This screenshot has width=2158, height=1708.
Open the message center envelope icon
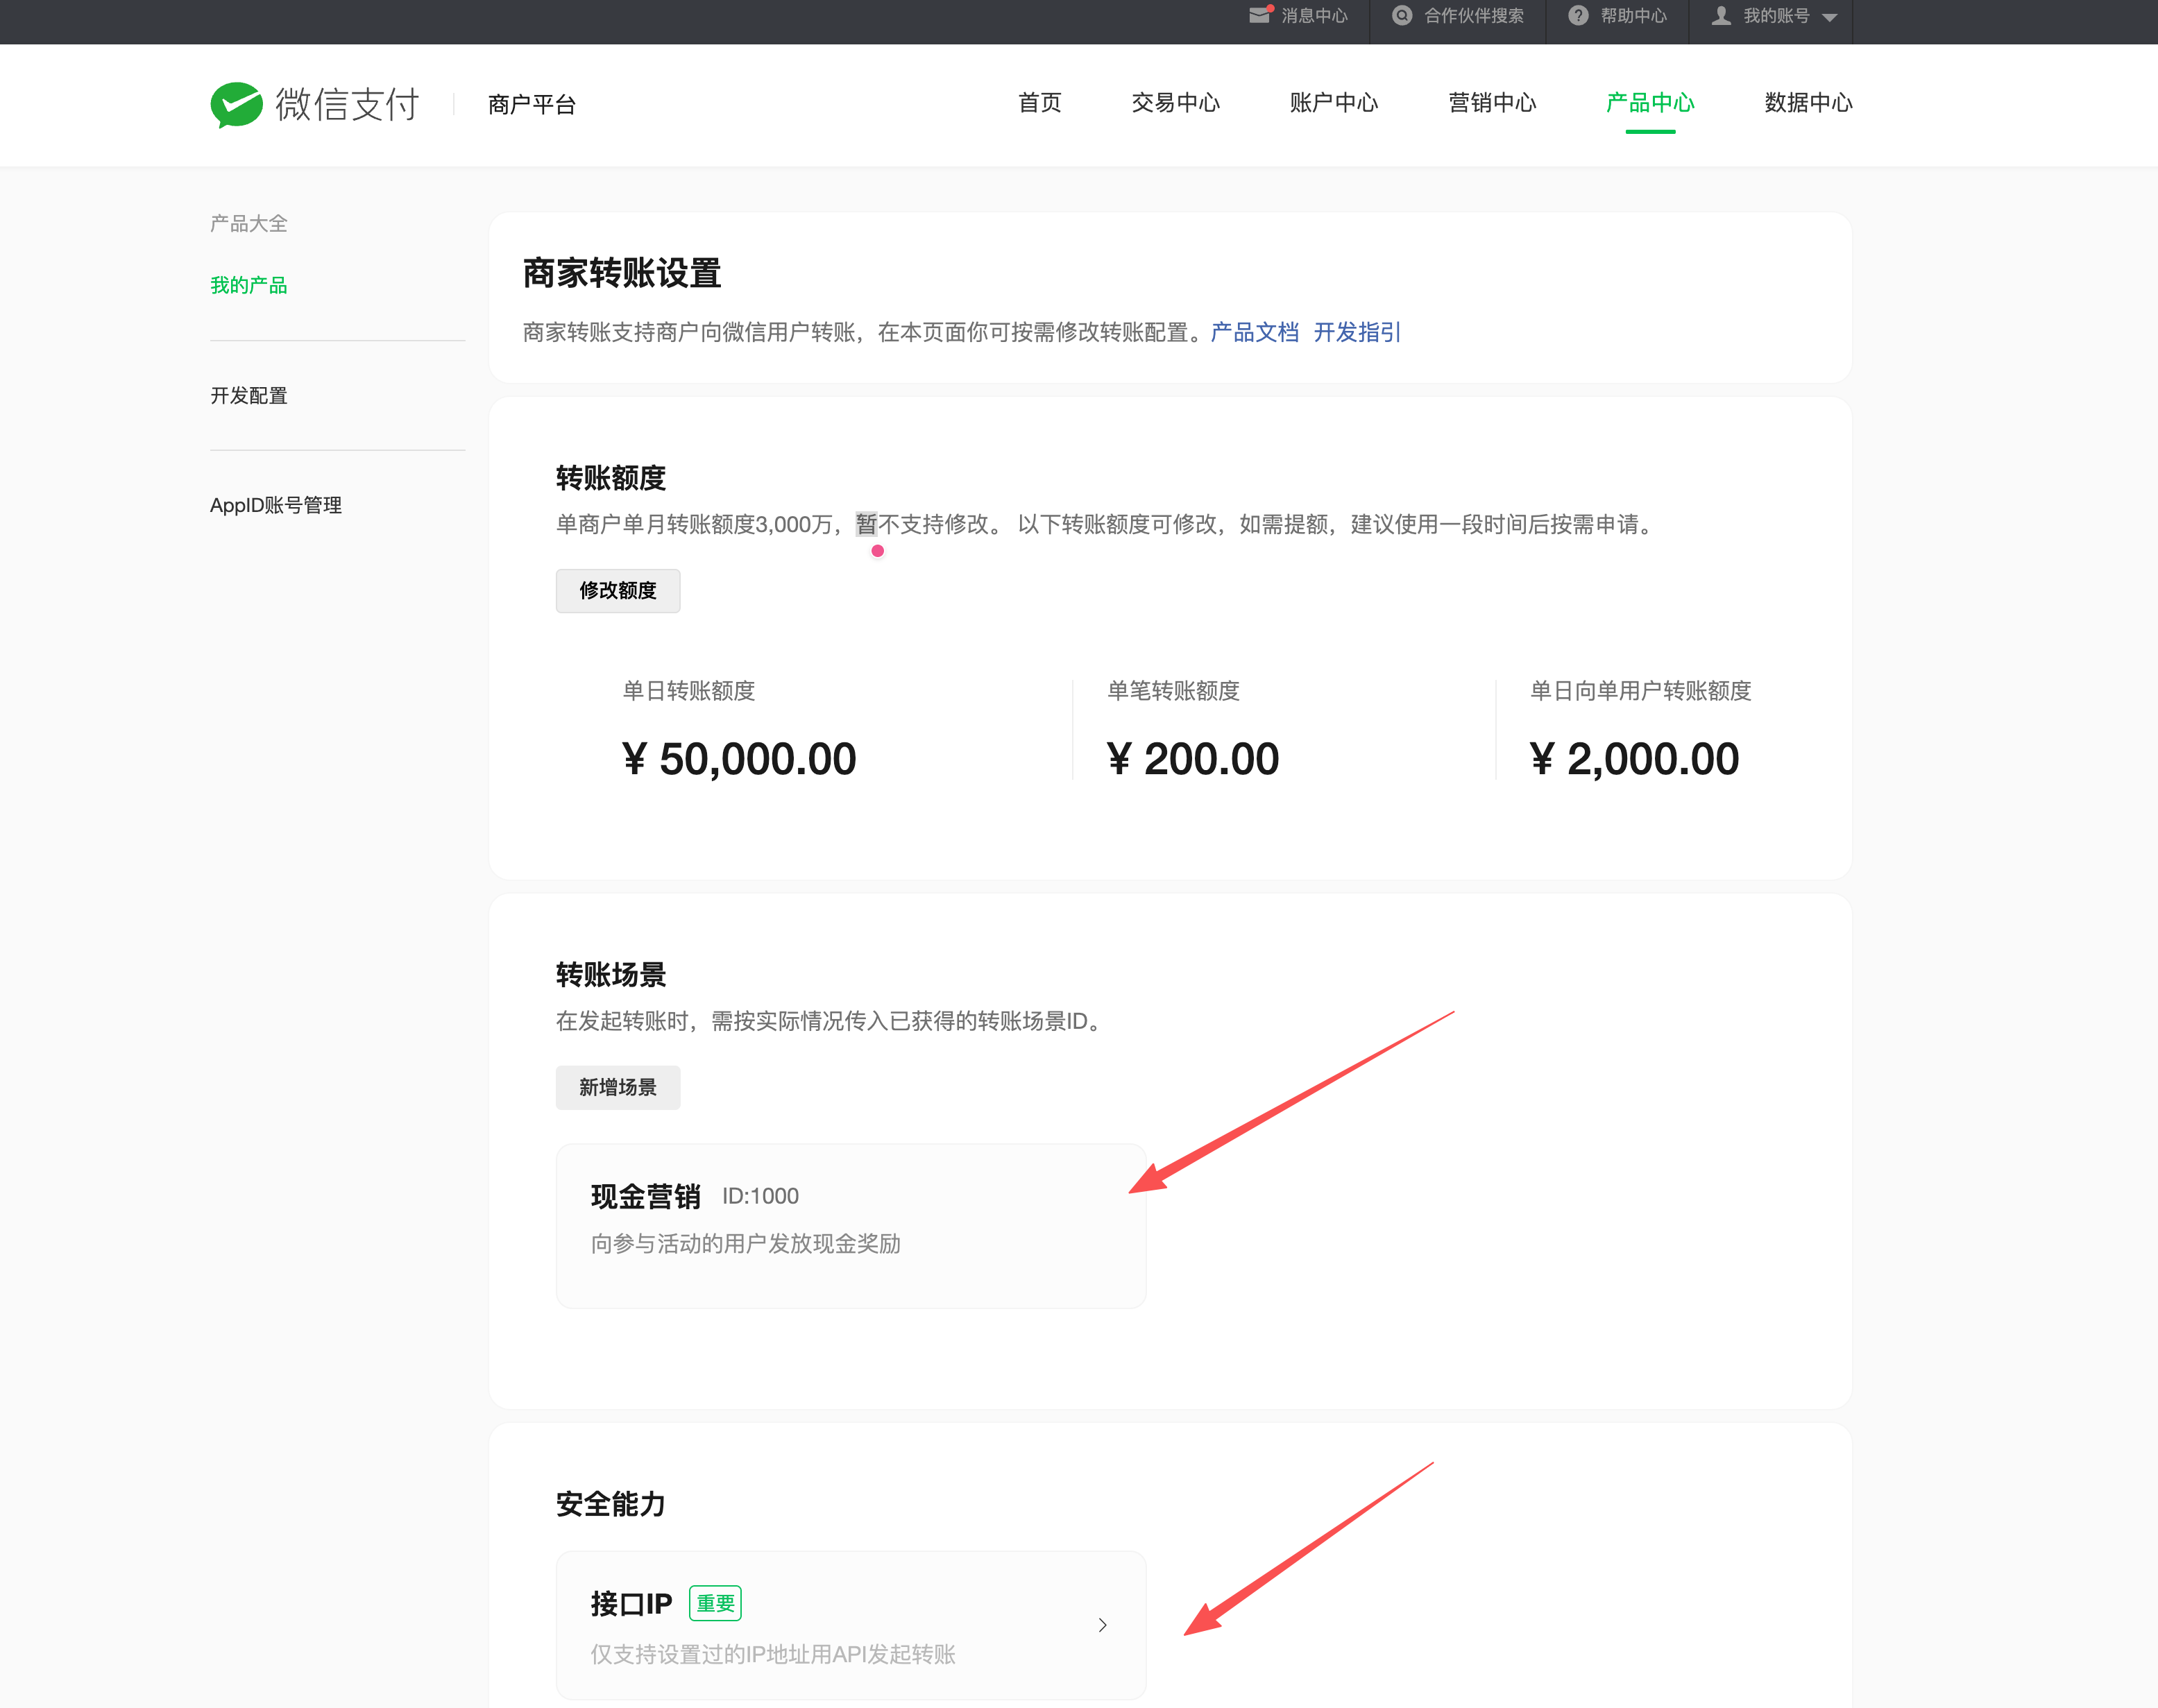(x=1260, y=15)
